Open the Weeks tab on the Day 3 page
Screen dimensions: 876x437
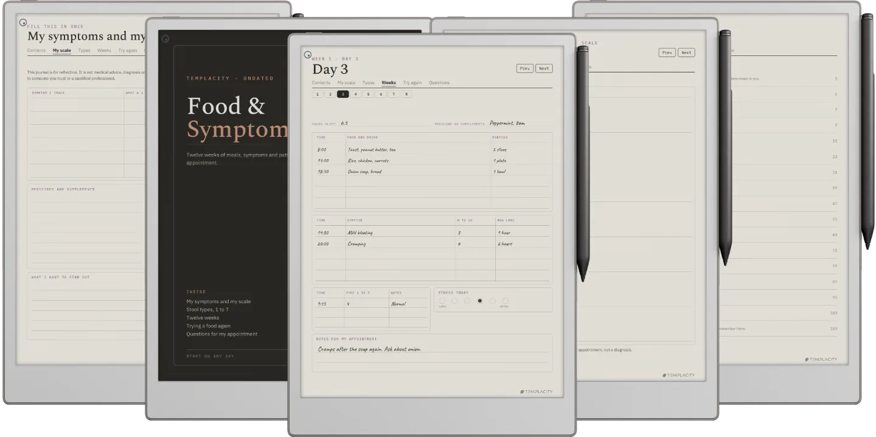[x=389, y=83]
